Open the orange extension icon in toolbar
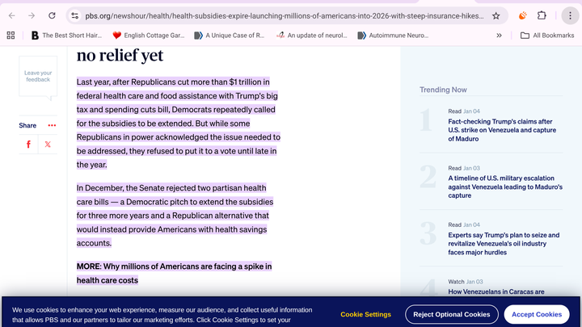The height and width of the screenshot is (327, 582). pyautogui.click(x=522, y=15)
